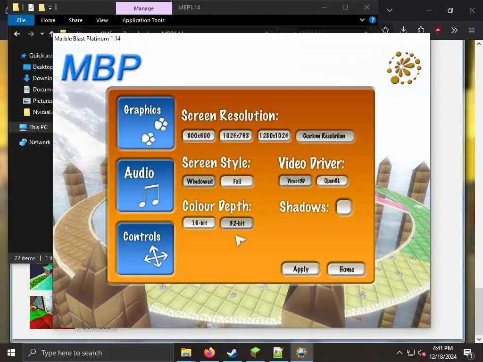Go back in File Explorer
Viewport: 483px width, 362px height.
17,34
